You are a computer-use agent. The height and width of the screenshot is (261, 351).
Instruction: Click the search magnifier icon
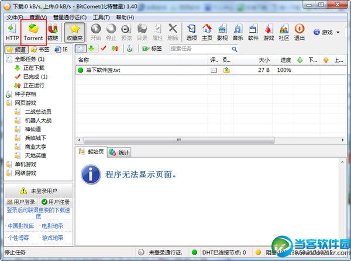235,49
